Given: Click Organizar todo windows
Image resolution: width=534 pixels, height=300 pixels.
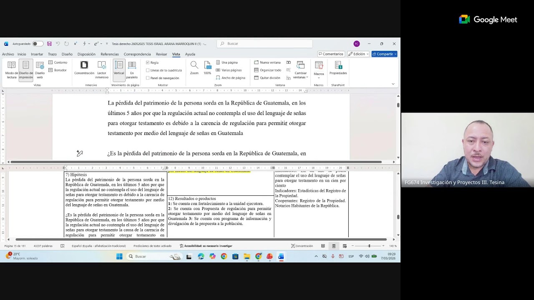Looking at the screenshot, I should click(267, 70).
